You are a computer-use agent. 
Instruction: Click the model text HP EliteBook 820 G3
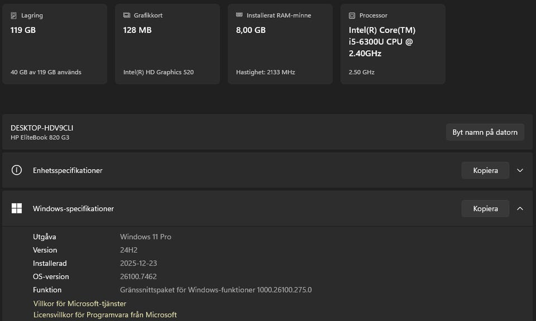click(x=40, y=137)
